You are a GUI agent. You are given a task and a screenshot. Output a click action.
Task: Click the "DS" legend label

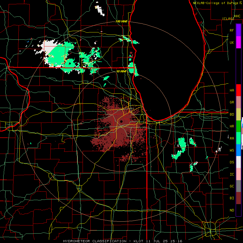(x=232, y=162)
